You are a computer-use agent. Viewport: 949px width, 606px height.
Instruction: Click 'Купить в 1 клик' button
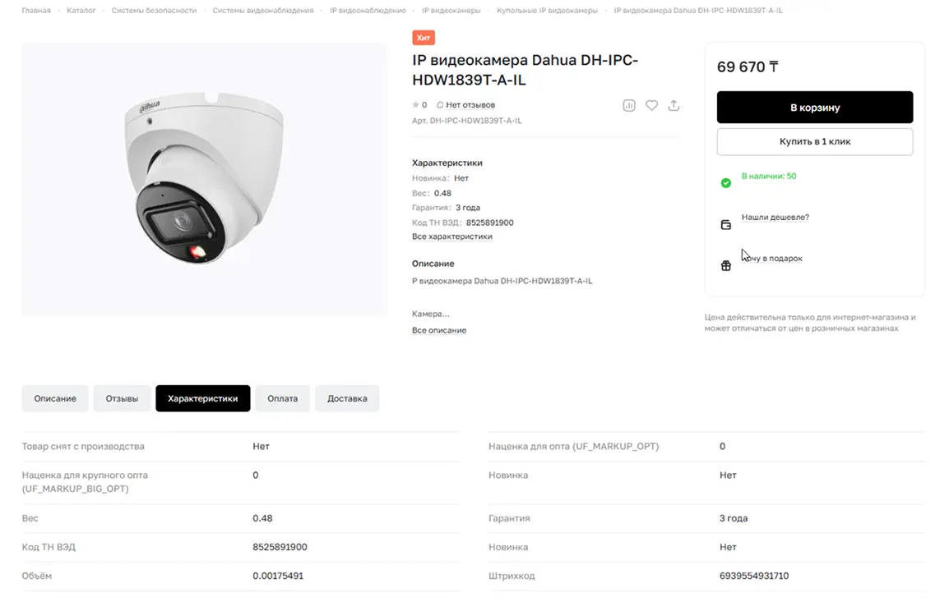point(814,141)
